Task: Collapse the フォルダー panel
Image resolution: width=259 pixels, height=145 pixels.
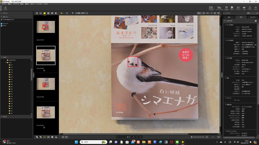Action: (1, 57)
